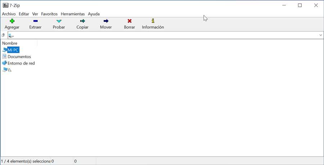Click the Probar checkmark icon

[59, 21]
